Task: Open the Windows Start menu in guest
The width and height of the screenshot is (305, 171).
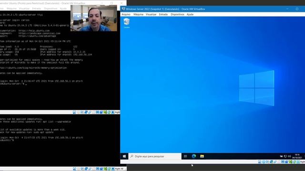Action: [x=124, y=156]
